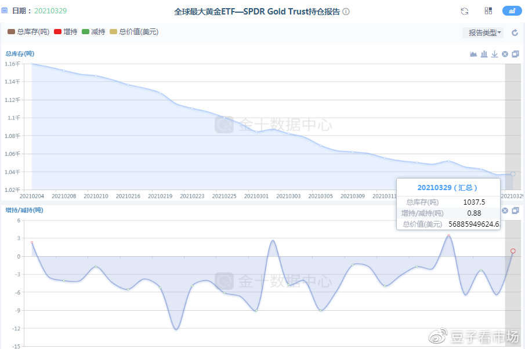
Task: Open total inventory chart in fullscreen window
Action: pyautogui.click(x=515, y=54)
